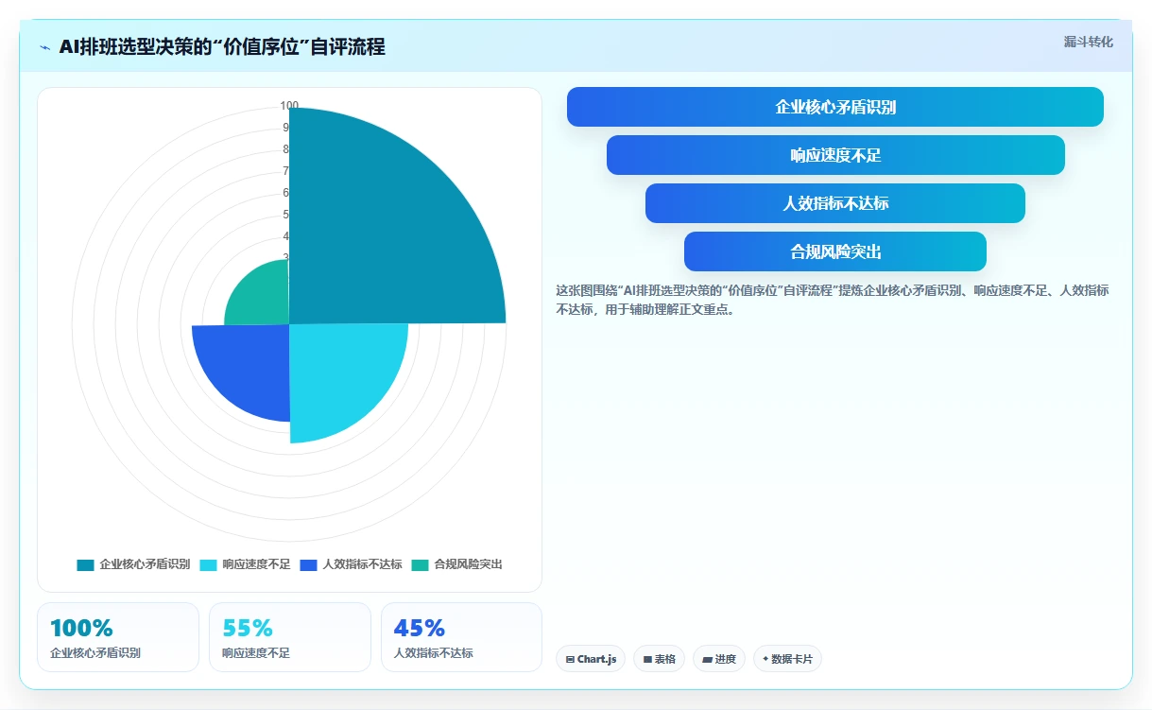The height and width of the screenshot is (710, 1152).
Task: Select the 企业核心矛盾识别 funnel bar
Action: 835,107
